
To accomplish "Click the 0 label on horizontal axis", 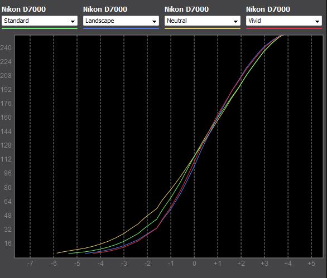I will pyautogui.click(x=194, y=264).
